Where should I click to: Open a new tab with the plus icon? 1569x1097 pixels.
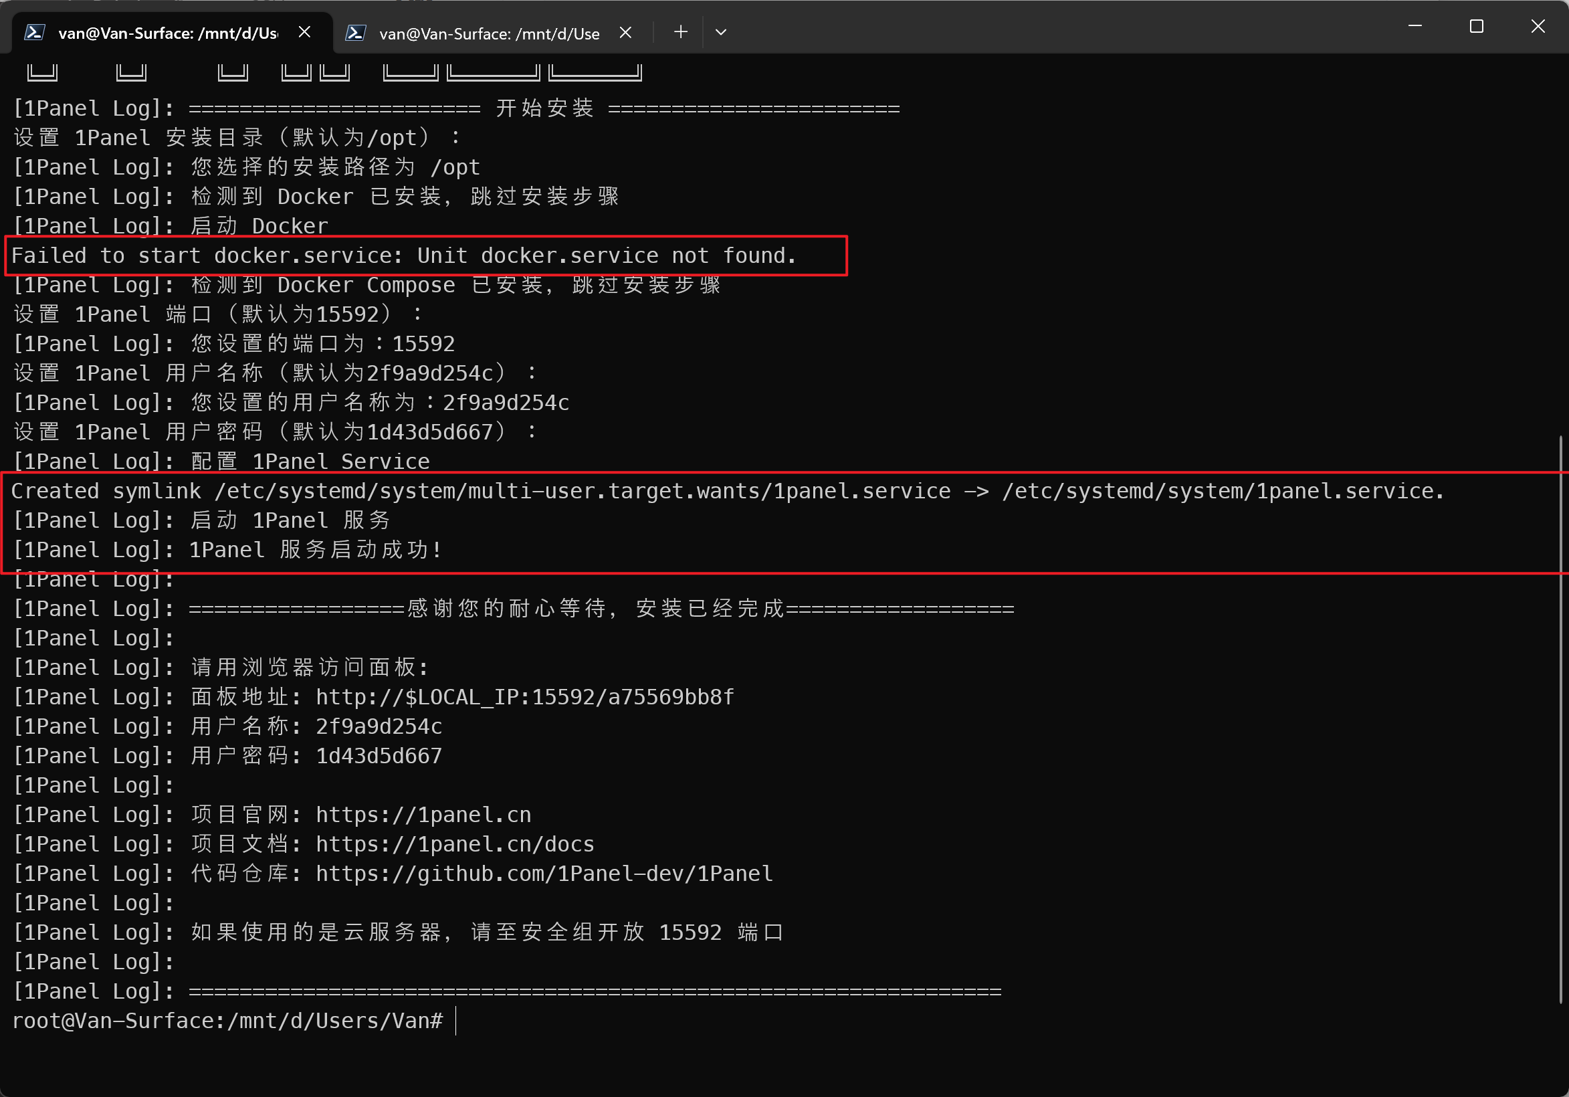[x=680, y=31]
